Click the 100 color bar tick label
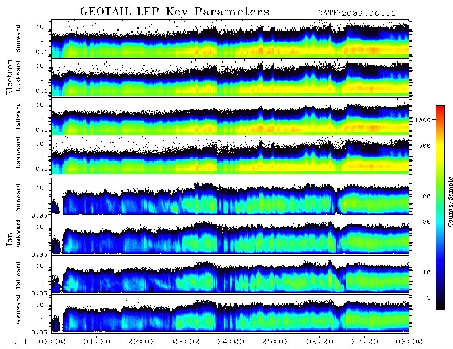Image resolution: width=453 pixels, height=349 pixels. [424, 196]
